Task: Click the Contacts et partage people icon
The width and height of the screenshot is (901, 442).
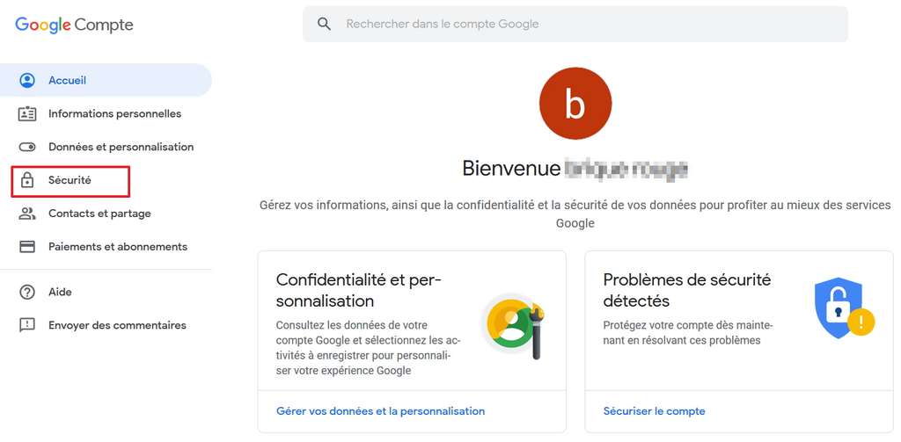Action: [x=27, y=214]
